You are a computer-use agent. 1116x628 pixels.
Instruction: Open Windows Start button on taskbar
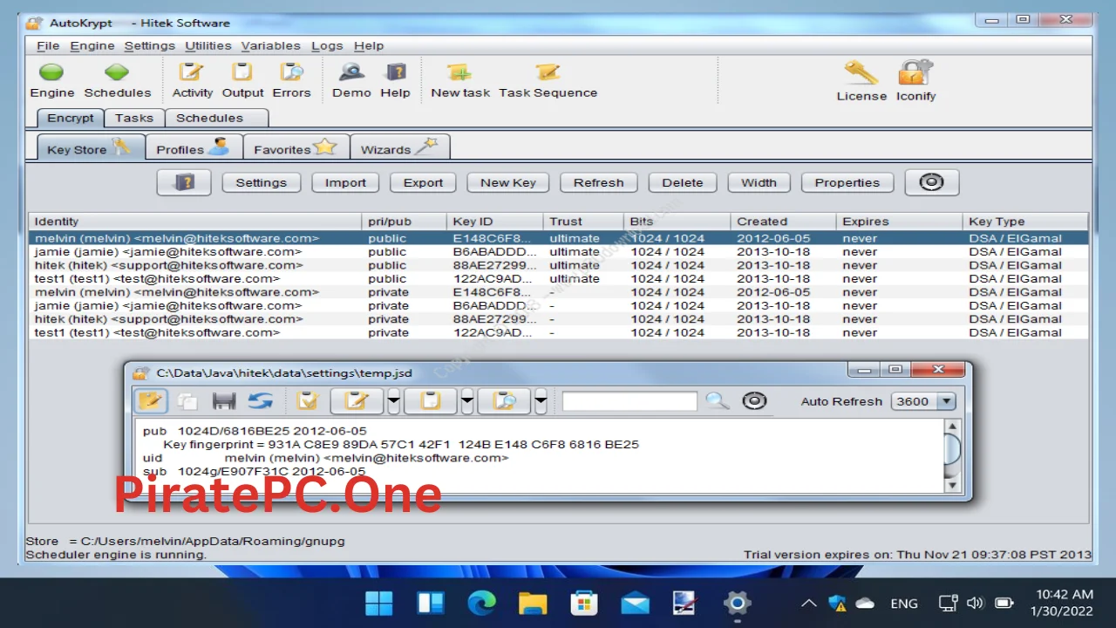click(378, 603)
